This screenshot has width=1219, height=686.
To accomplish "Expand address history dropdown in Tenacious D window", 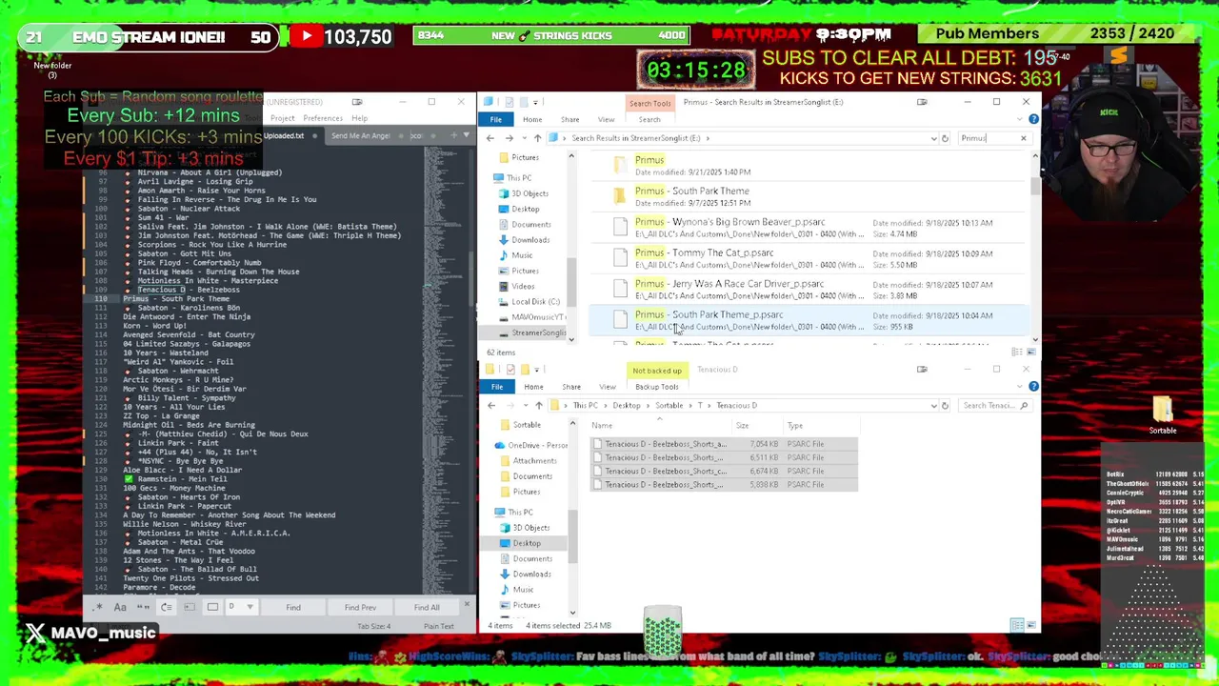I will (x=932, y=406).
